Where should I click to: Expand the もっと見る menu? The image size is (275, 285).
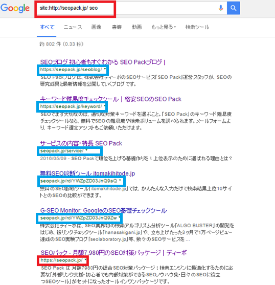[164, 27]
